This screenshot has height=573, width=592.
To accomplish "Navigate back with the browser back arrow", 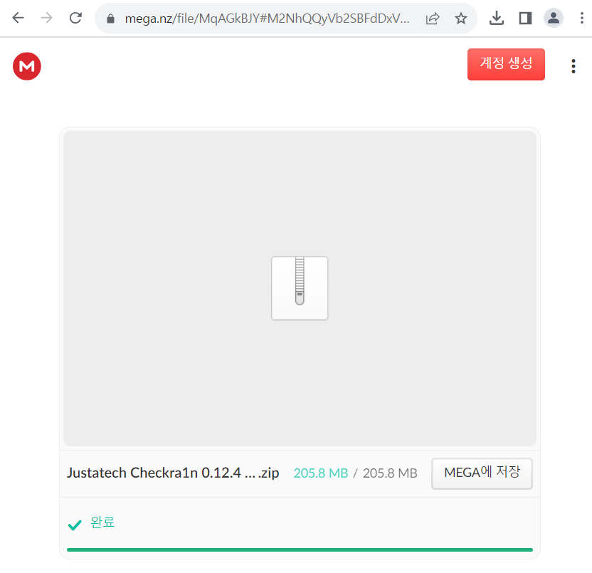I will tap(17, 18).
